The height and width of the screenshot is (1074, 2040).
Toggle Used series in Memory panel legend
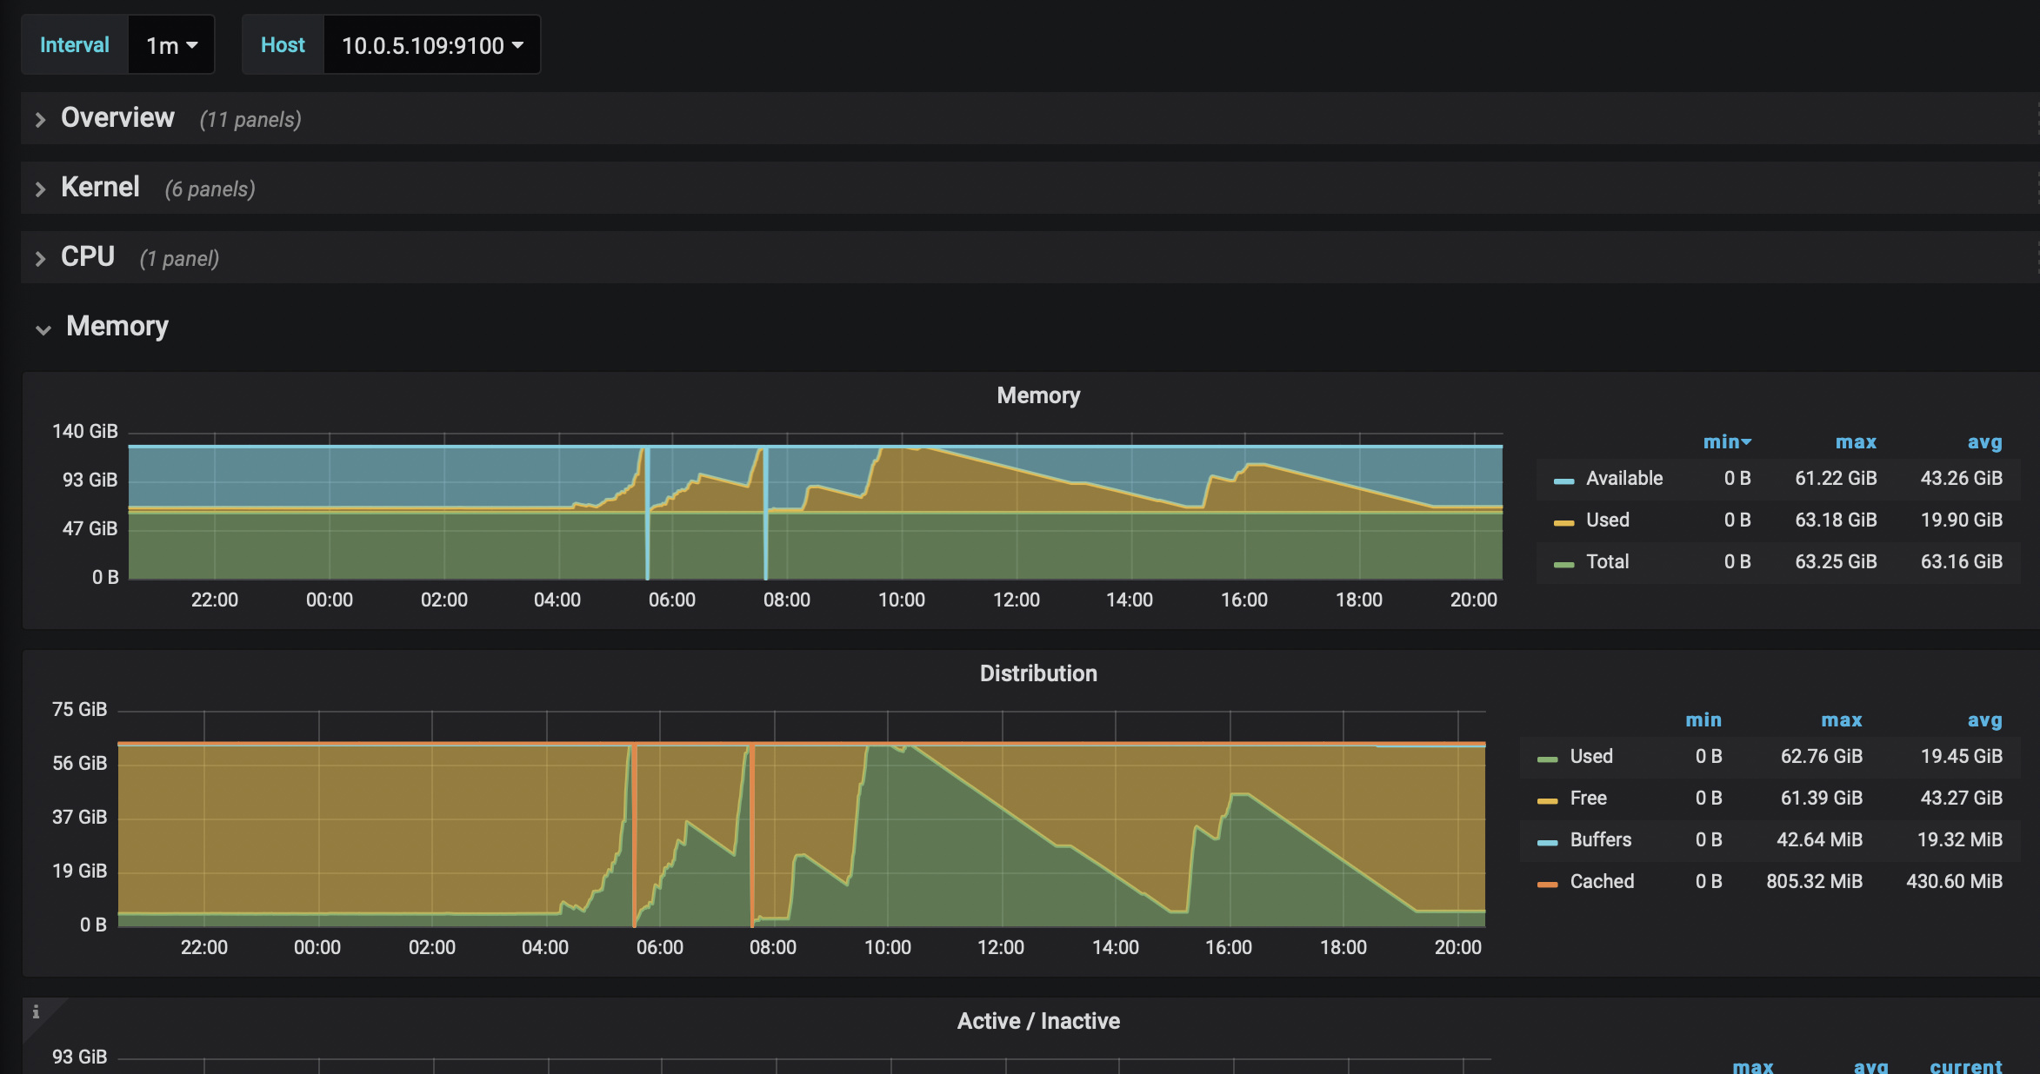[1607, 520]
